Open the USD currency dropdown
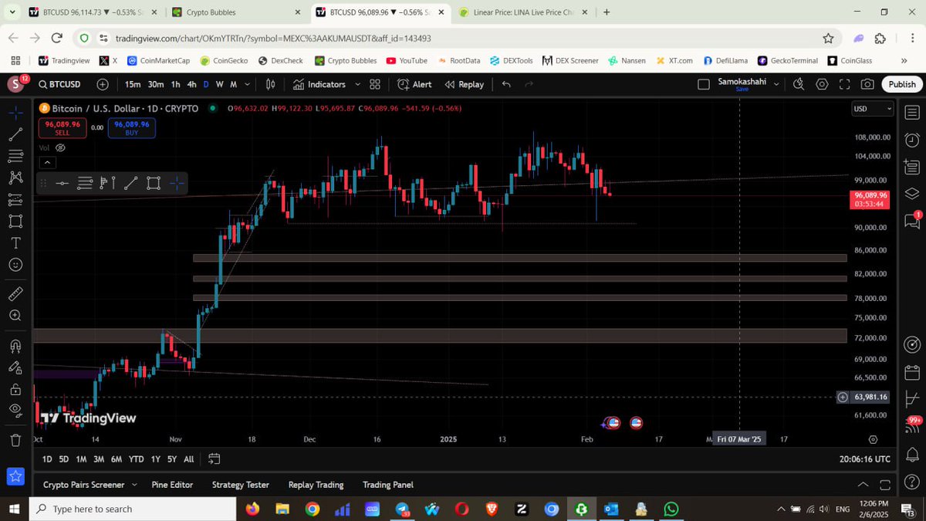This screenshot has width=926, height=521. click(x=872, y=108)
